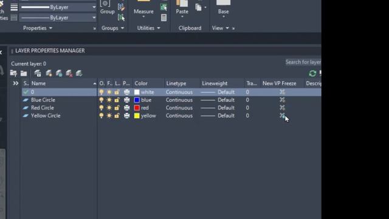389x219 pixels.
Task: Click Delete Layer icon
Action: (x=69, y=73)
